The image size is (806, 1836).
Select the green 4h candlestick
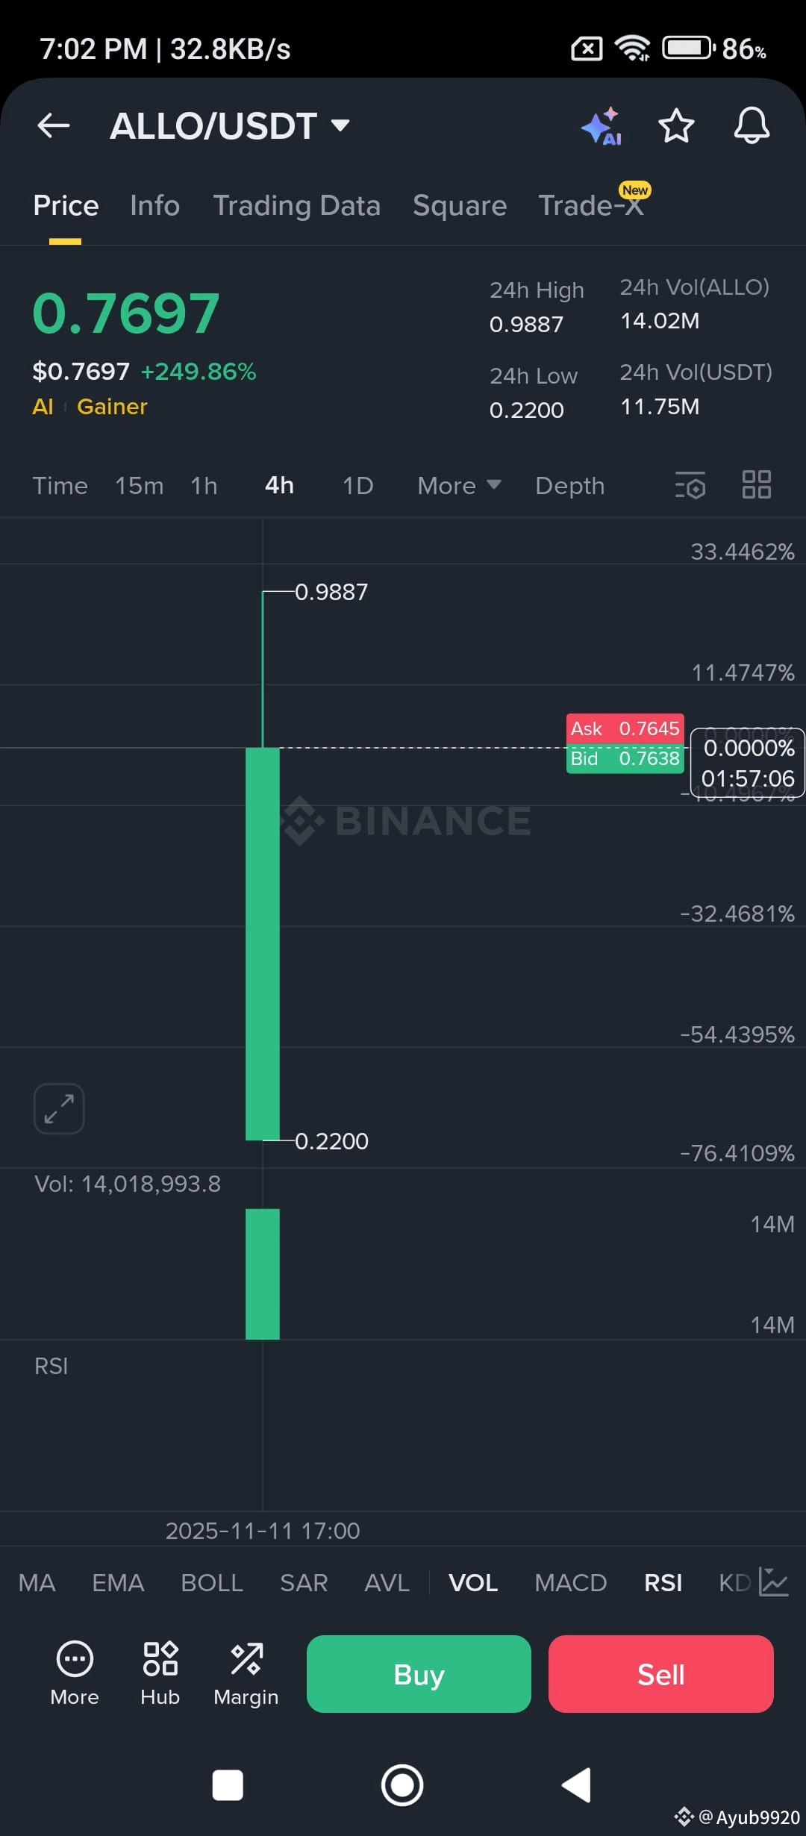263,943
